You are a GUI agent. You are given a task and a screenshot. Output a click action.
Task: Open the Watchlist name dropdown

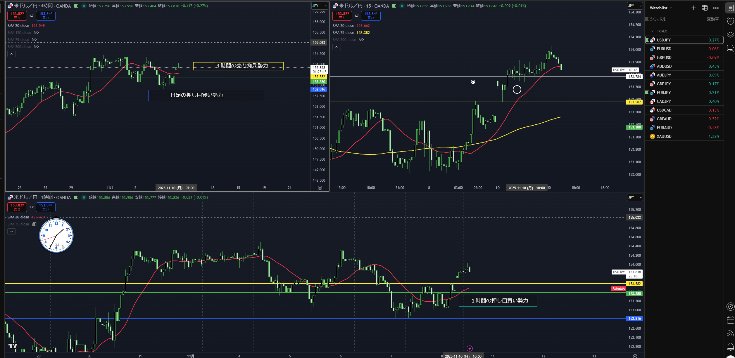pyautogui.click(x=661, y=8)
